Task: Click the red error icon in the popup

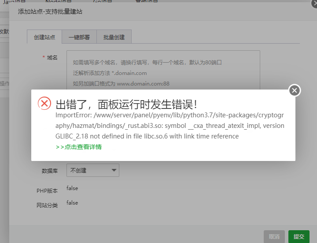Action: click(x=44, y=104)
